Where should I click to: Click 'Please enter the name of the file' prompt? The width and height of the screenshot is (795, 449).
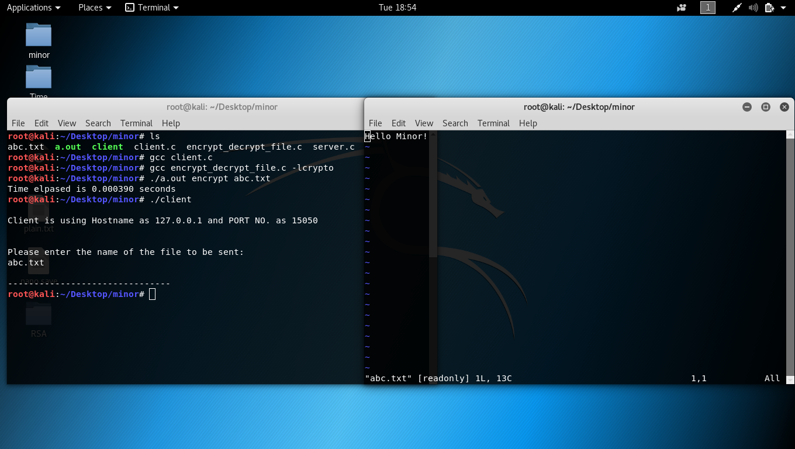point(126,252)
